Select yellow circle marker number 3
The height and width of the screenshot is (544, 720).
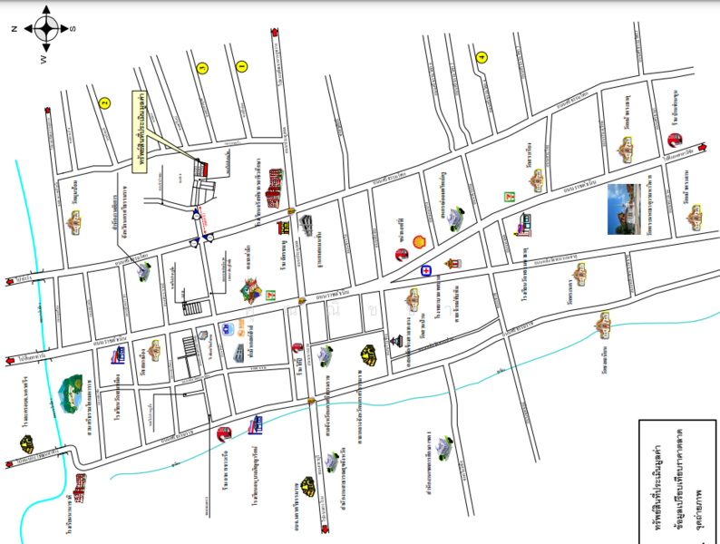pos(202,65)
